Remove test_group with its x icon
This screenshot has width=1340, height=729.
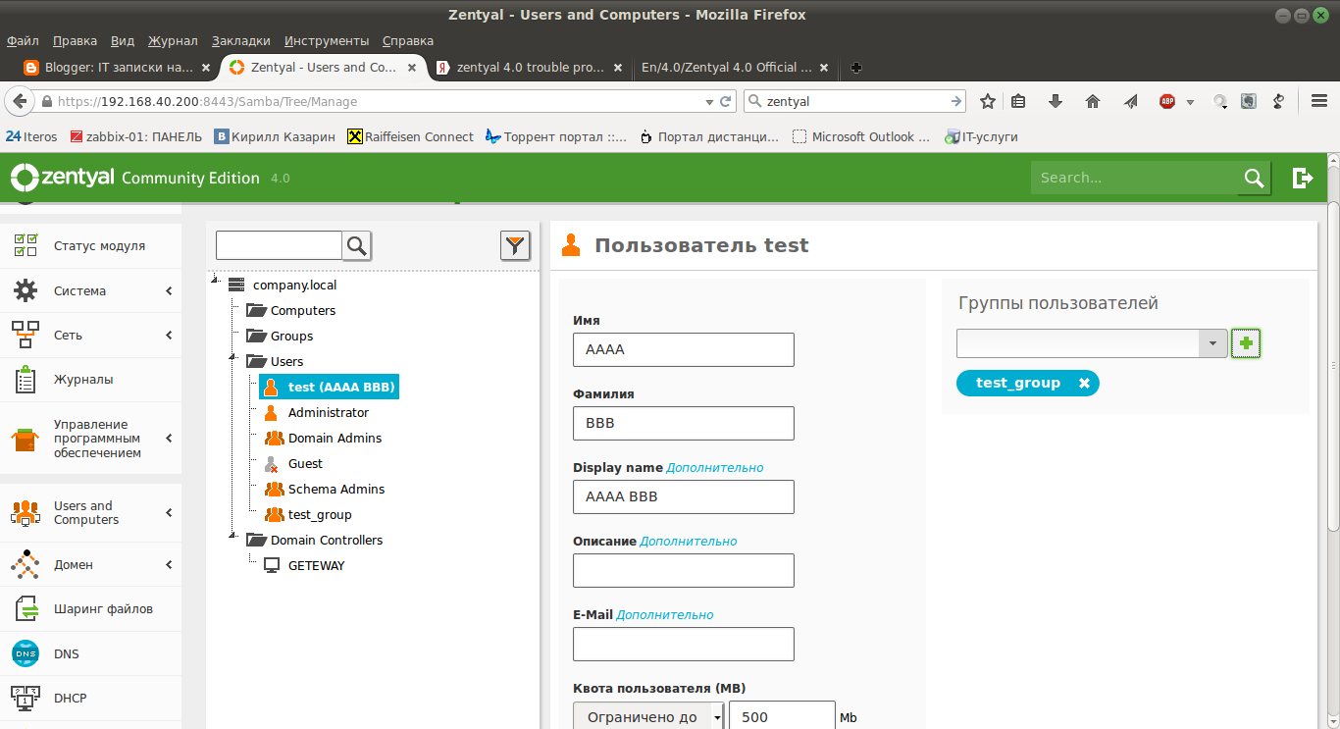coord(1084,384)
